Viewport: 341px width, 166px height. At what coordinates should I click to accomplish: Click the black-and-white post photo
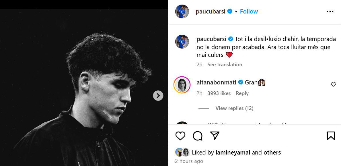tap(83, 86)
